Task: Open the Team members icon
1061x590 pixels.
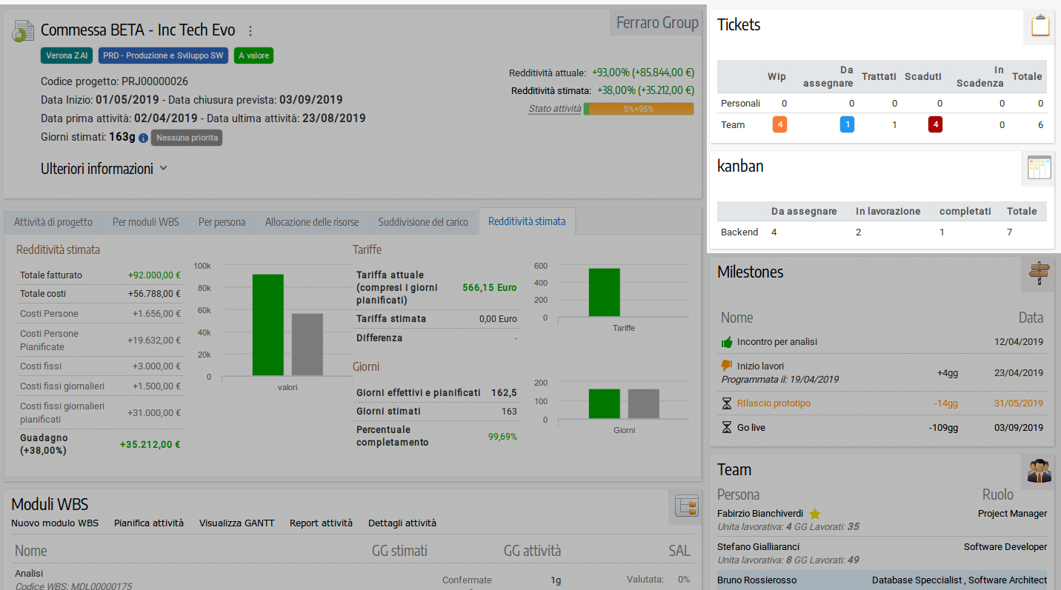Action: click(x=1038, y=471)
